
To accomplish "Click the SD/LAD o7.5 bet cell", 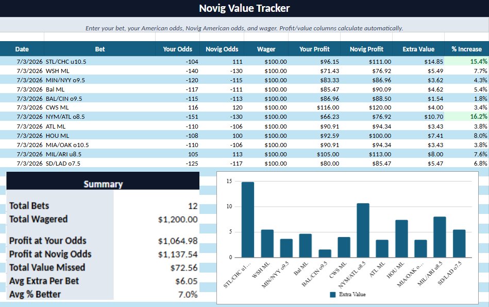I will click(100, 163).
